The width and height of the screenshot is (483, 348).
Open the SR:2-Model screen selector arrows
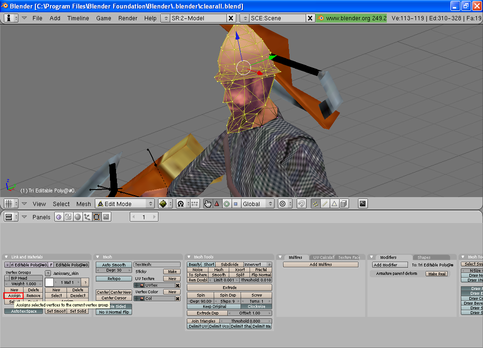pos(166,18)
